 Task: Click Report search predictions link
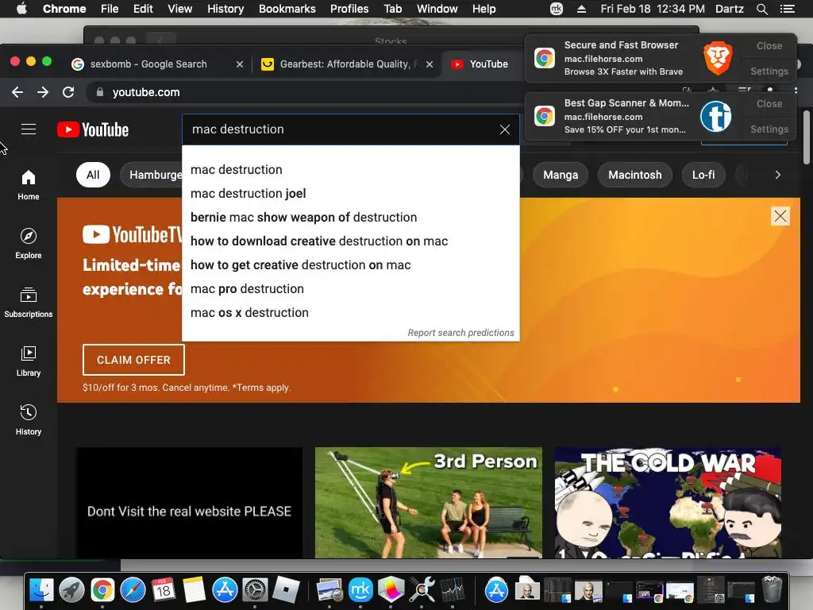pyautogui.click(x=460, y=333)
